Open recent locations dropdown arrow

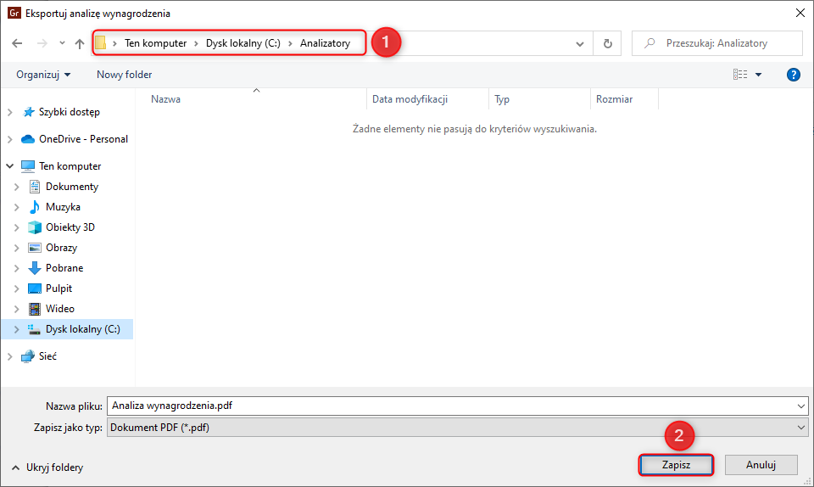tap(62, 43)
